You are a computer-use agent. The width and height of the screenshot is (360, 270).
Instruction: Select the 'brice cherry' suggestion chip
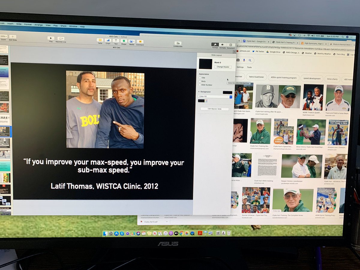pos(332,79)
